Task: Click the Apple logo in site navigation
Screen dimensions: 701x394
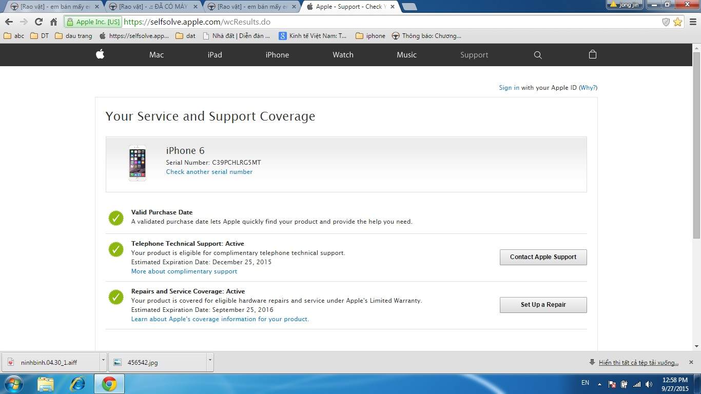Action: pyautogui.click(x=100, y=54)
